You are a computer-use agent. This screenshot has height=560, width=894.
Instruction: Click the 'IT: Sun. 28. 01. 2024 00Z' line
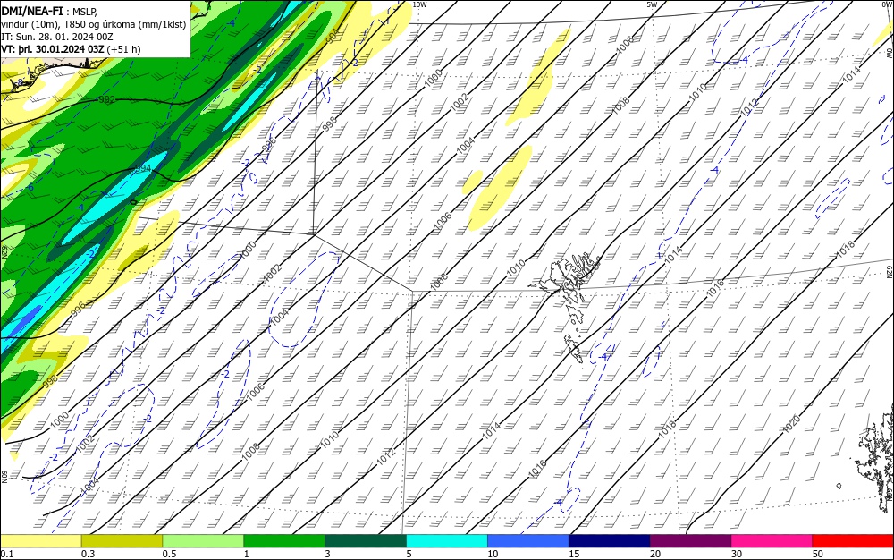(x=57, y=37)
